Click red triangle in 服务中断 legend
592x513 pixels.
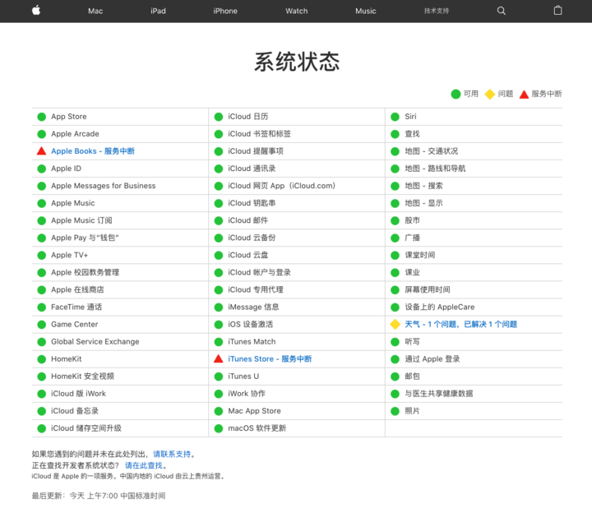coord(524,94)
